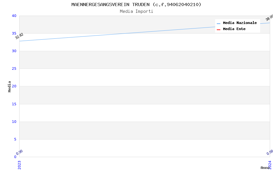Click the y-axis value 5

pos(15,139)
